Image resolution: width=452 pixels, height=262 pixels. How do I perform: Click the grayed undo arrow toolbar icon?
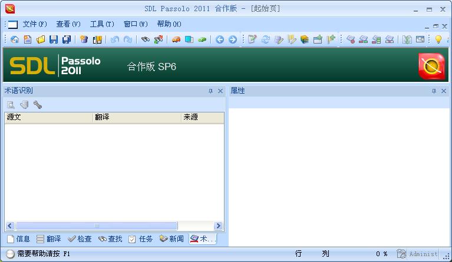pos(114,39)
